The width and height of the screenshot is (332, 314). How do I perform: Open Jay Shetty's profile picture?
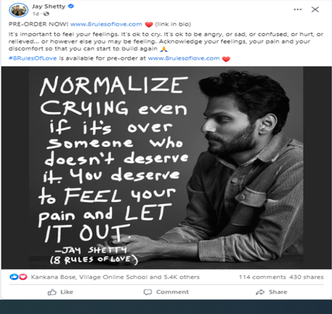click(x=19, y=10)
